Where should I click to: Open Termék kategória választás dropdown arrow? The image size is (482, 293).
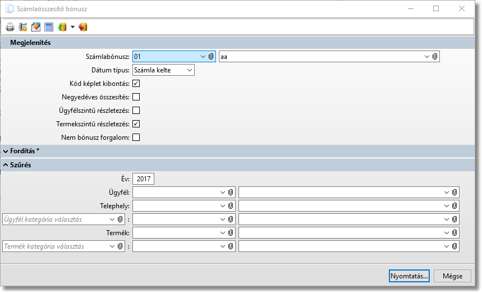point(112,246)
